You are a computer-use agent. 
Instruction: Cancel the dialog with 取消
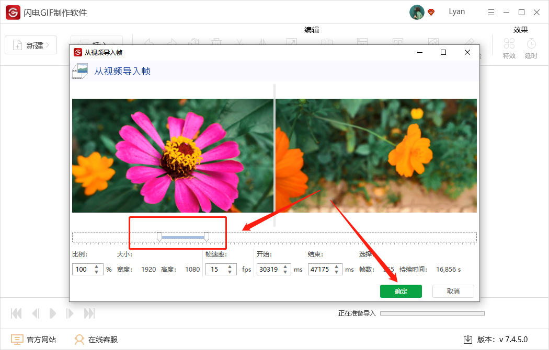(x=453, y=291)
